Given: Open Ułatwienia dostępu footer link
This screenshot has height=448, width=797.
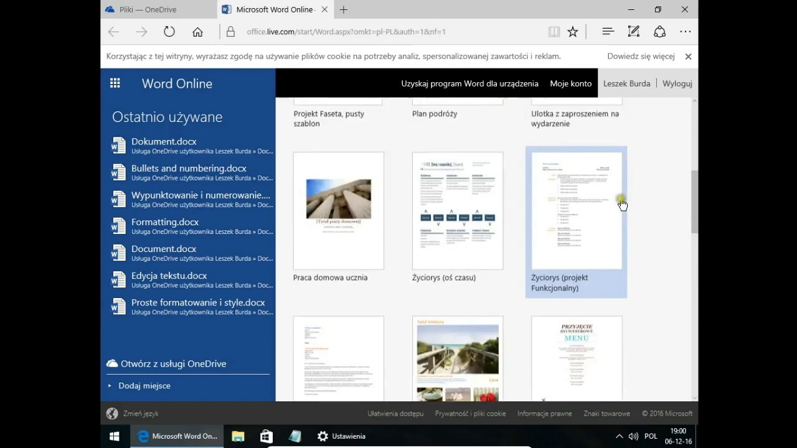Looking at the screenshot, I should pyautogui.click(x=395, y=413).
